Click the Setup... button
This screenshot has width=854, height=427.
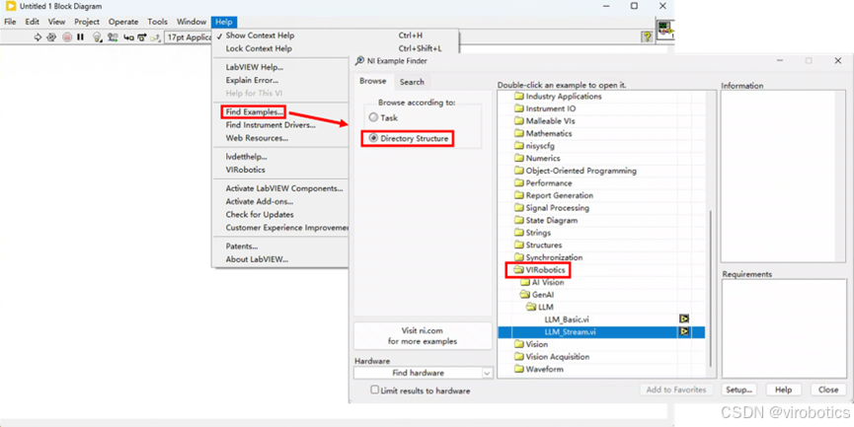pos(739,390)
